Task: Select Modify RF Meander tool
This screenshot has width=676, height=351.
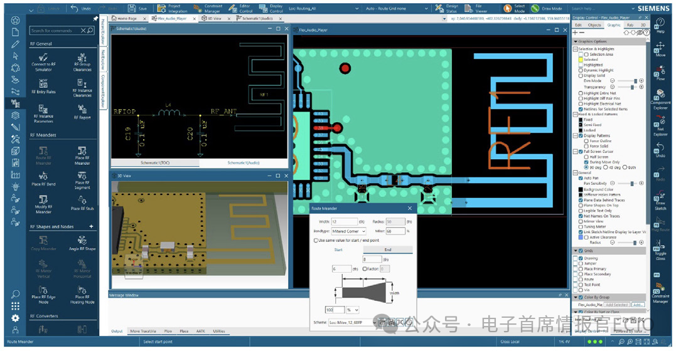Action: 43,204
